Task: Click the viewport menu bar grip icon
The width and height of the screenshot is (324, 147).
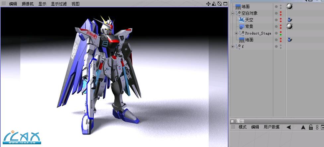Action: click(4, 4)
